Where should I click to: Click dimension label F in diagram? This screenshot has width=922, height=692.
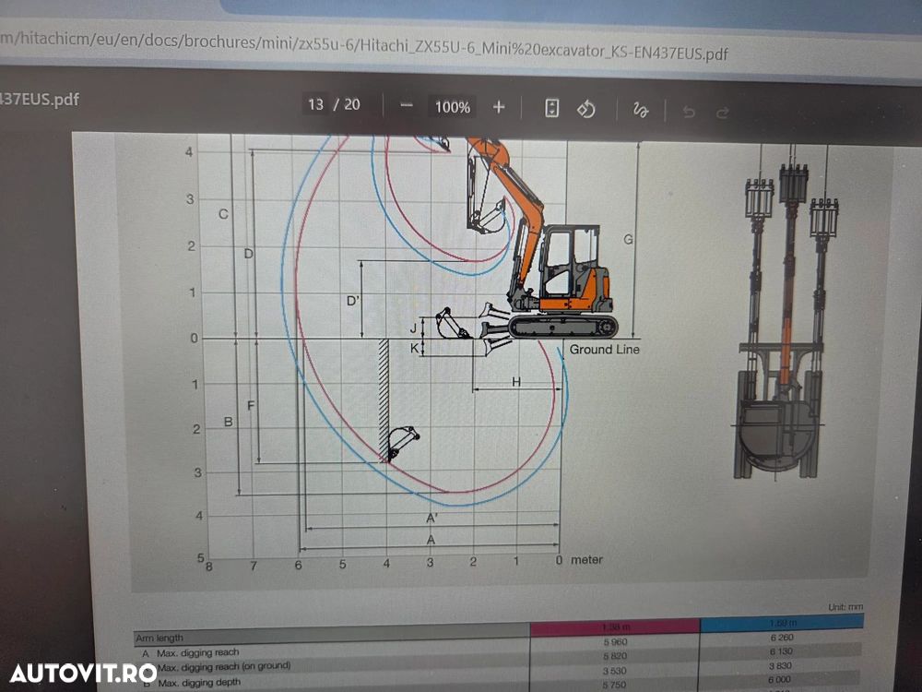[x=251, y=405]
